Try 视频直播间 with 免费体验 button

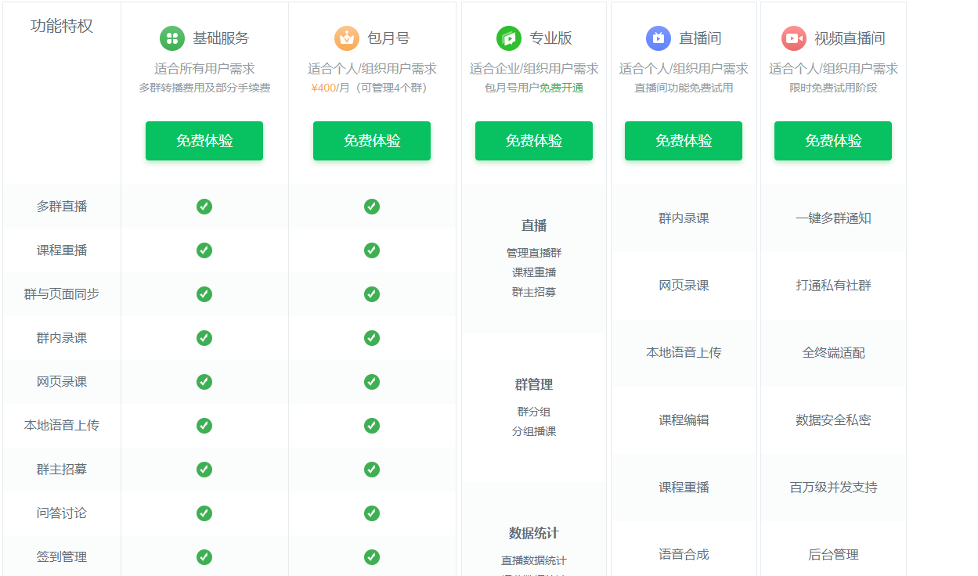point(833,141)
